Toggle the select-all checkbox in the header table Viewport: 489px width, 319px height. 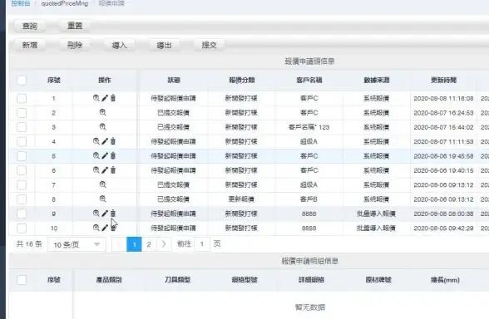point(22,80)
